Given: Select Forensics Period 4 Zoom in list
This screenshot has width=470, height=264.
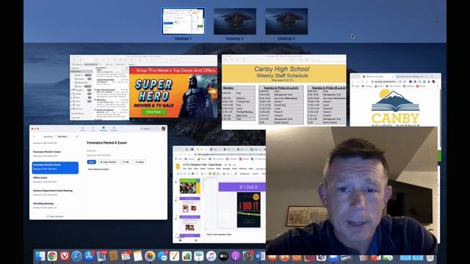Looking at the screenshot, I should 55,167.
